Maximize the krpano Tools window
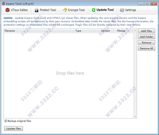This screenshot has width=159, height=135. pos(147,4)
